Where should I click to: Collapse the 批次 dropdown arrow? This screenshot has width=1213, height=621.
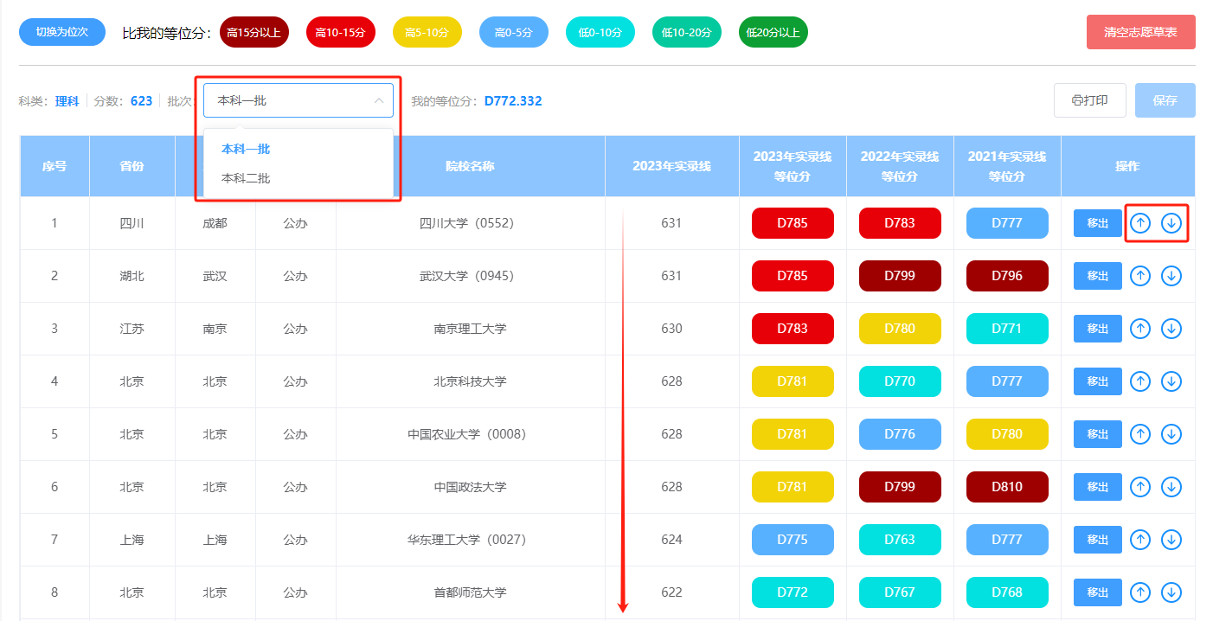point(379,100)
